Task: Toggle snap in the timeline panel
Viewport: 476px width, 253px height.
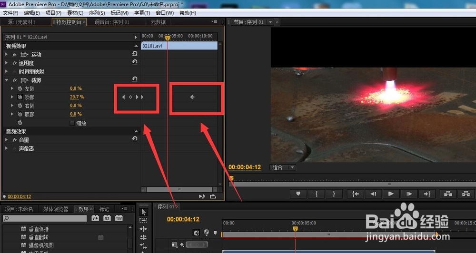Action: coord(197,233)
